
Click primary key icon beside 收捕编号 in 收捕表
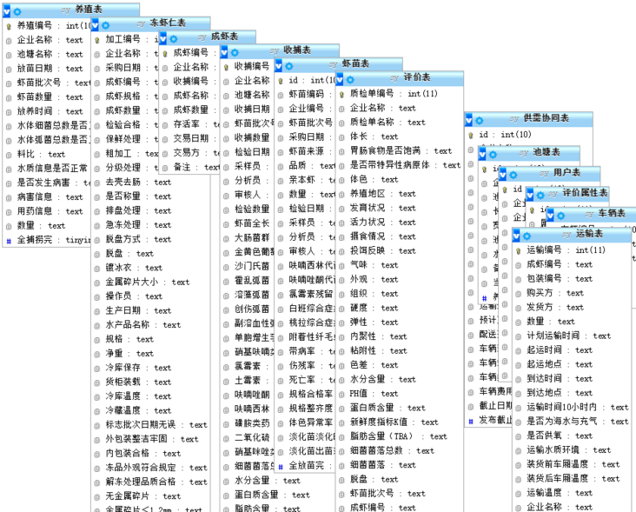(x=226, y=68)
